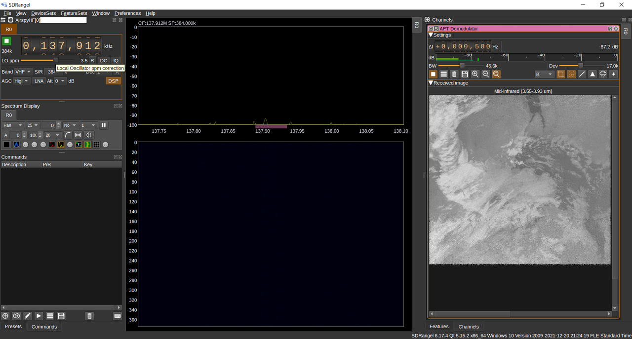This screenshot has width=632, height=339.
Task: Run the selected command play icon
Action: [x=39, y=316]
